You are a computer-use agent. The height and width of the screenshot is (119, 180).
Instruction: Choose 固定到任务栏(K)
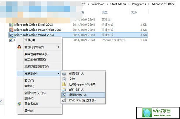coord(39,60)
